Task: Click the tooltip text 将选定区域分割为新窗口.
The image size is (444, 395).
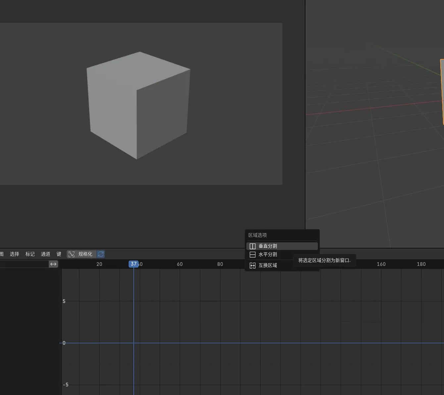Action: tap(324, 260)
